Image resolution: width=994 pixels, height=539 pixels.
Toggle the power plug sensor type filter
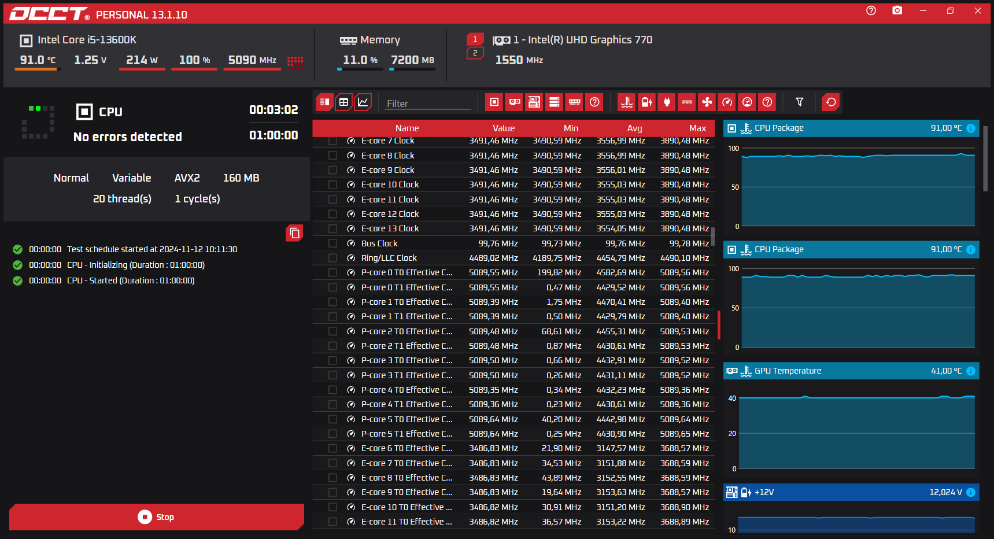coord(667,102)
